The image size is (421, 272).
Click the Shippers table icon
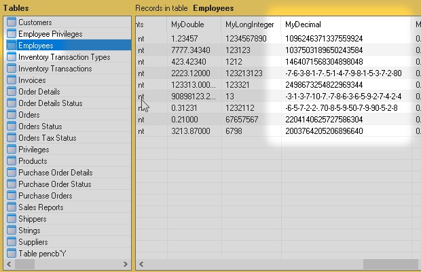[12, 219]
